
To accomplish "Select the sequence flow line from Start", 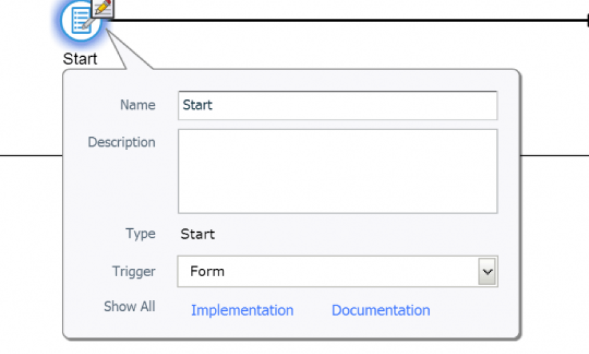I will 349,20.
